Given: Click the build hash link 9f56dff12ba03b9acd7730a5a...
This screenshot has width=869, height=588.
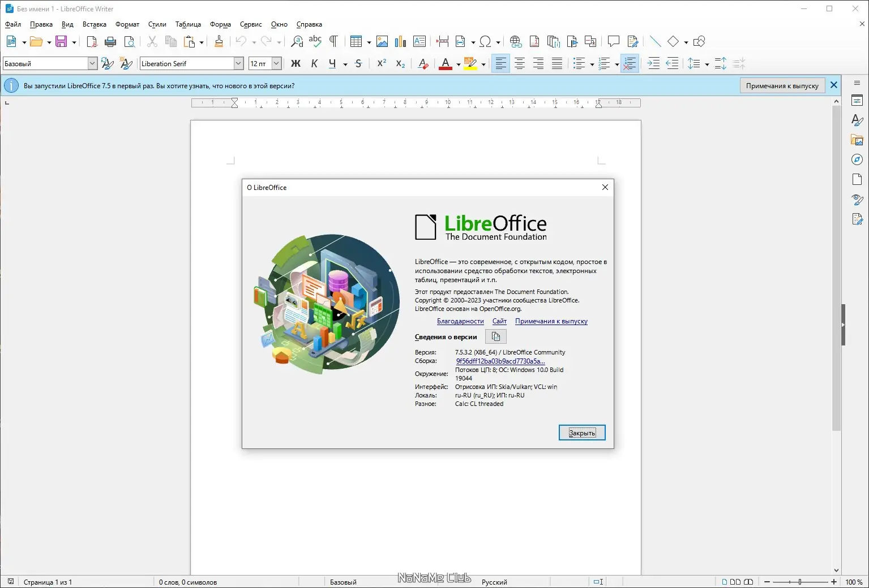Looking at the screenshot, I should 500,361.
